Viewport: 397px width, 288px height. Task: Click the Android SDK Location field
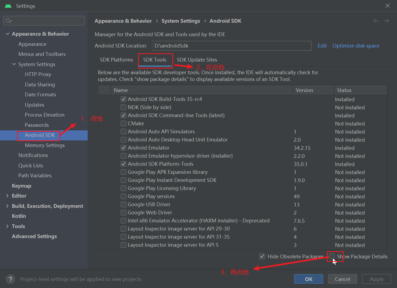tap(232, 46)
